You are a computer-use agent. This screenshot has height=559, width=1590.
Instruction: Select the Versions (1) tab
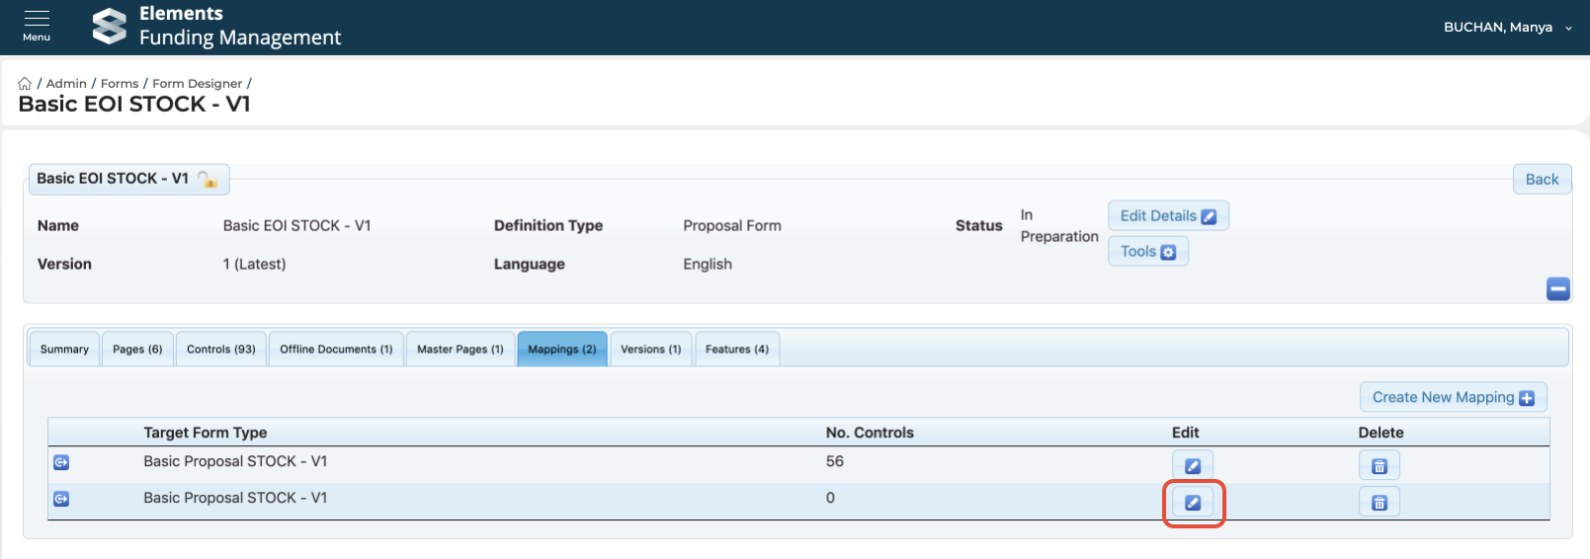point(650,350)
